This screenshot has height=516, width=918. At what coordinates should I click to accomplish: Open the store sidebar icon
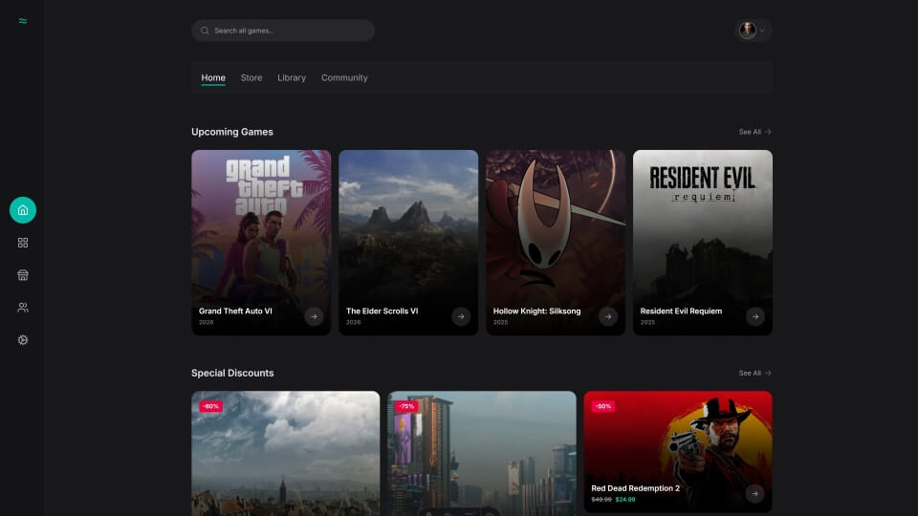pos(23,275)
